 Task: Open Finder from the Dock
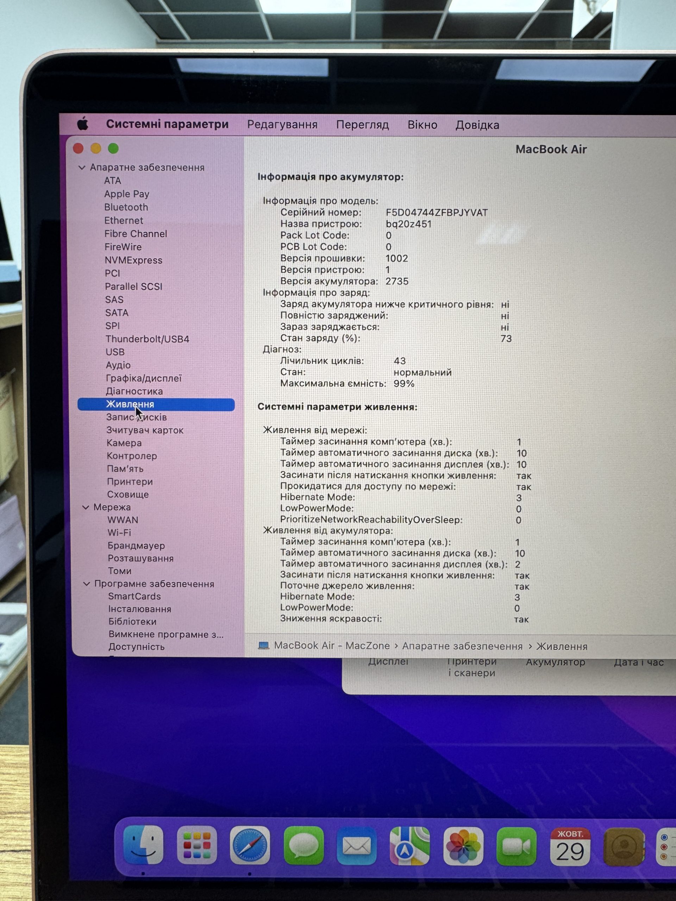pyautogui.click(x=143, y=844)
